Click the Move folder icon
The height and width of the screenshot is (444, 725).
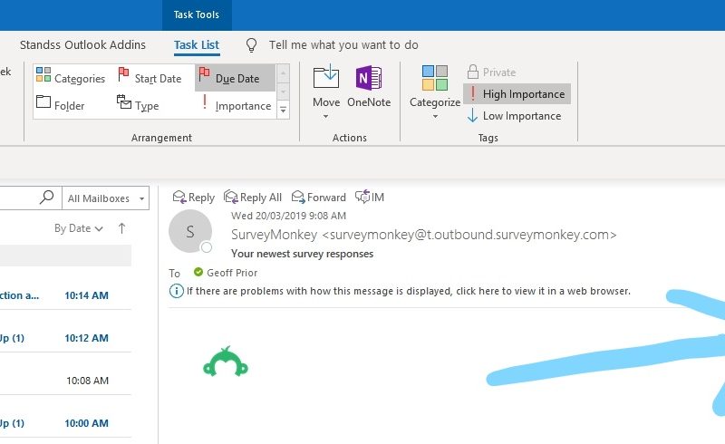(x=326, y=77)
